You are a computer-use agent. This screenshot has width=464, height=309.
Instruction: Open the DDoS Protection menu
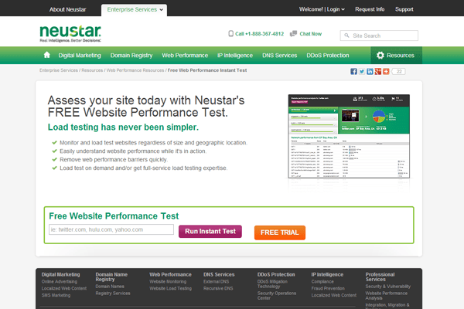point(328,56)
